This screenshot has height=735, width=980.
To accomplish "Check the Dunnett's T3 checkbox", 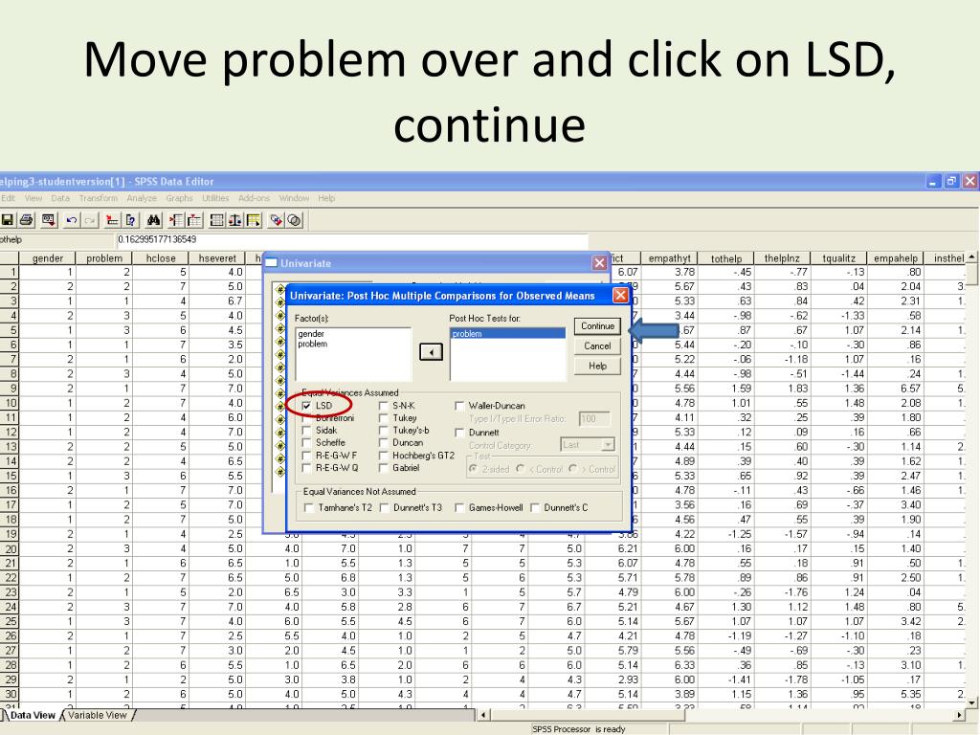I will point(385,508).
